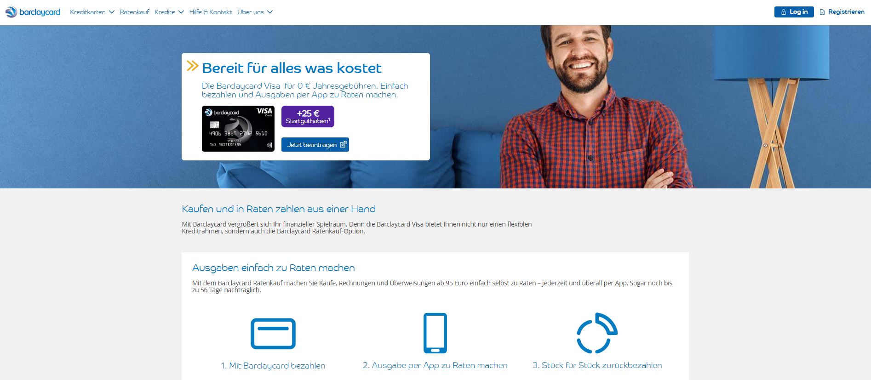Click the Log in button
871x380 pixels.
point(794,12)
